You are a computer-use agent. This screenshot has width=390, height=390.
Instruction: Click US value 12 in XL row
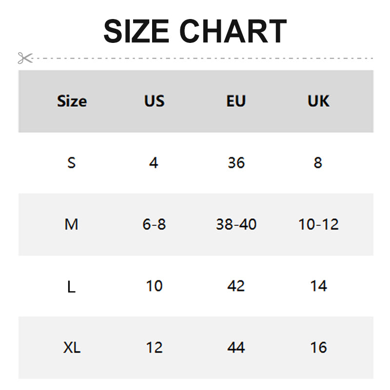(154, 348)
